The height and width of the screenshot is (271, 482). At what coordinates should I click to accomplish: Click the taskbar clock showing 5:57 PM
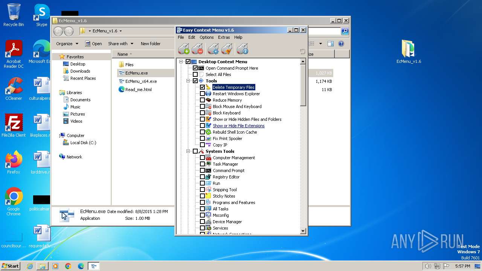[462, 266]
